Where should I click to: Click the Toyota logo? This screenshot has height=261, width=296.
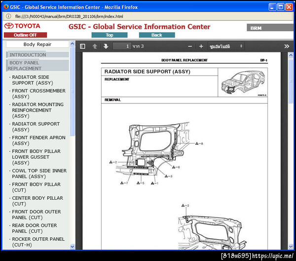(22, 26)
